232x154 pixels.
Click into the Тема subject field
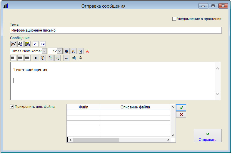click(116, 30)
